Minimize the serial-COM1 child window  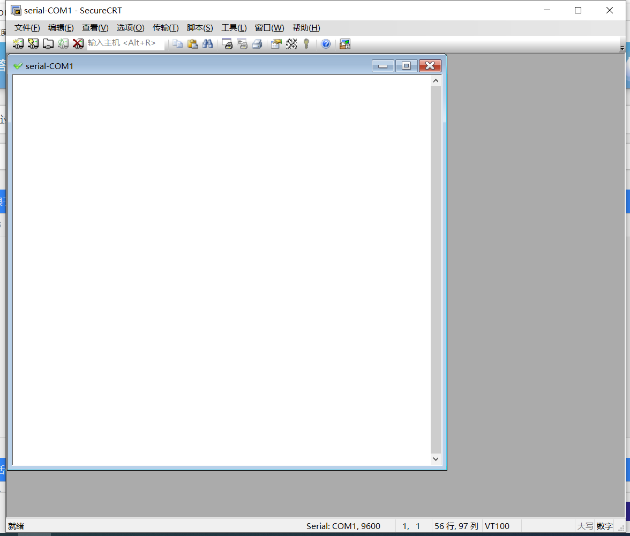pos(382,66)
